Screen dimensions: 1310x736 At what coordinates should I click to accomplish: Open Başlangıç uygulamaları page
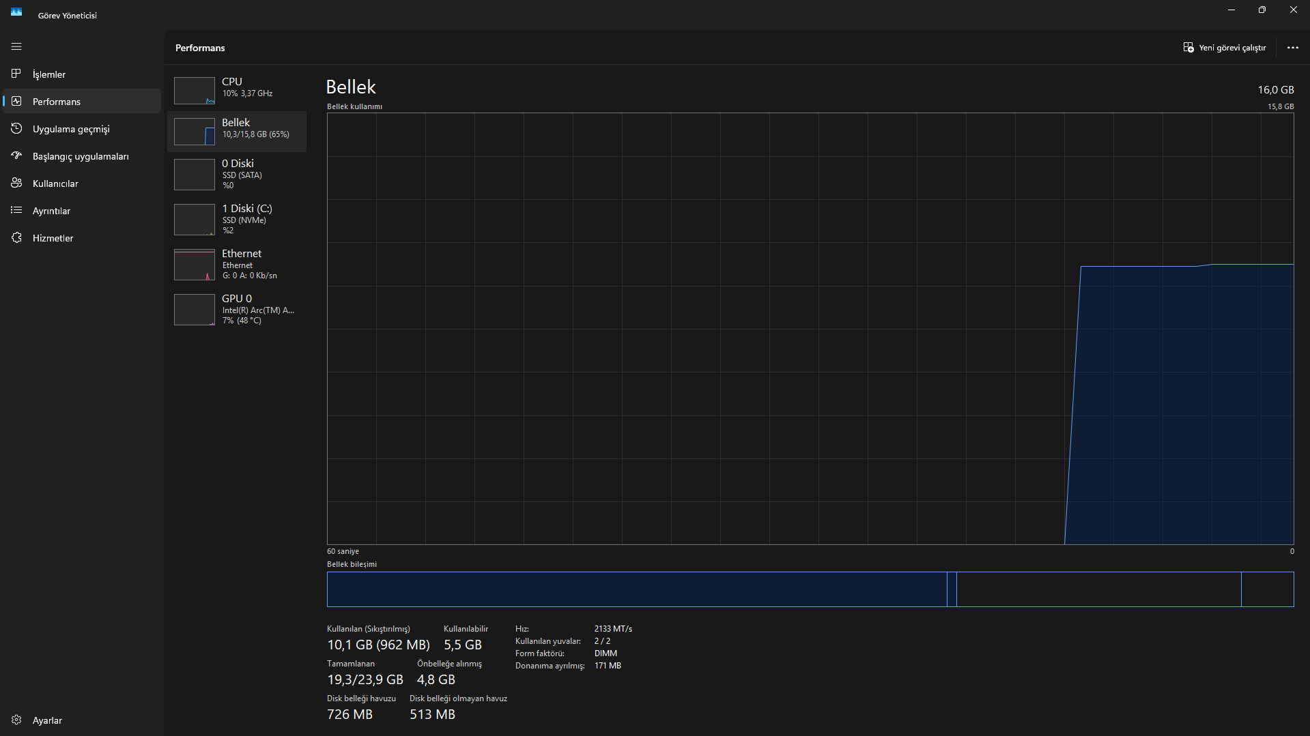point(82,156)
